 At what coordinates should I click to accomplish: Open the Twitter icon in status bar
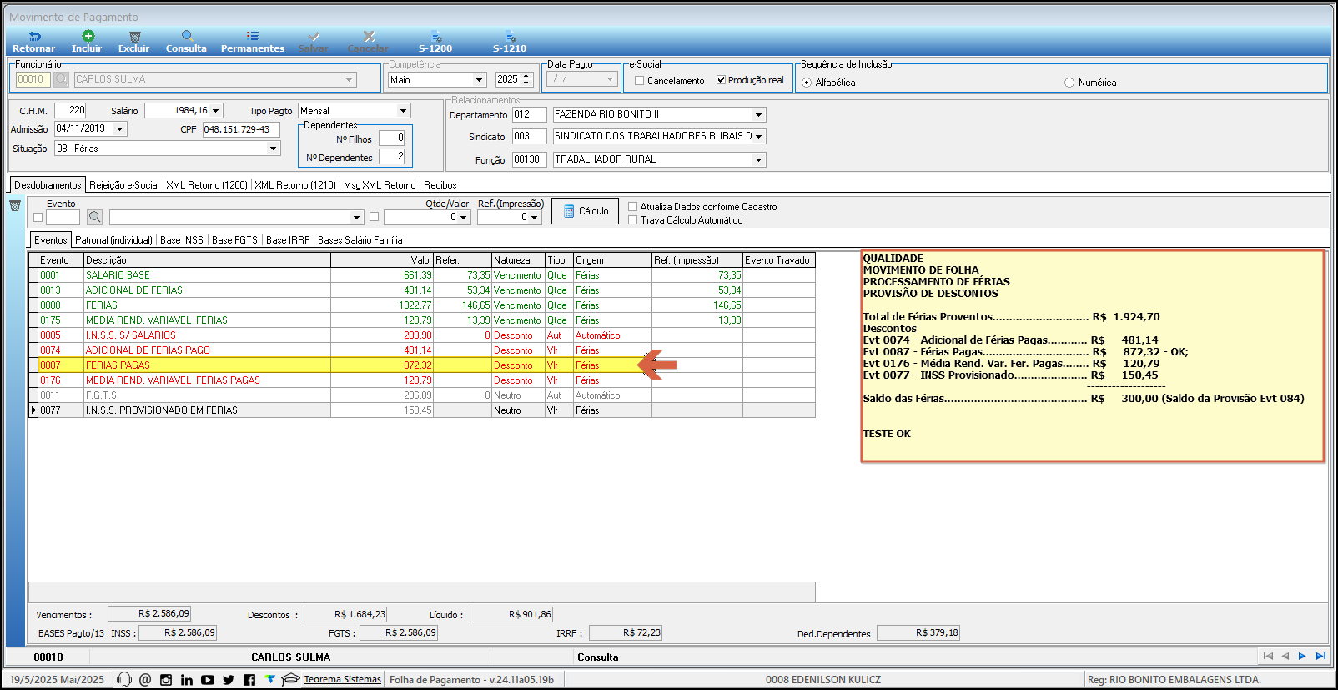click(x=229, y=680)
